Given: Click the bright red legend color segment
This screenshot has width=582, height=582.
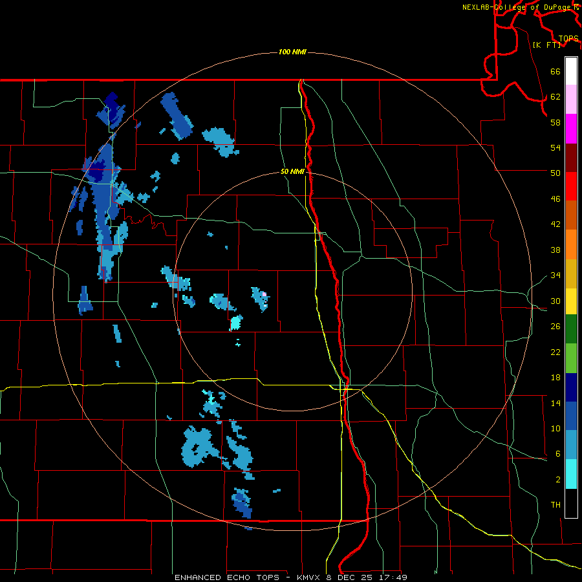Looking at the screenshot, I should [571, 187].
